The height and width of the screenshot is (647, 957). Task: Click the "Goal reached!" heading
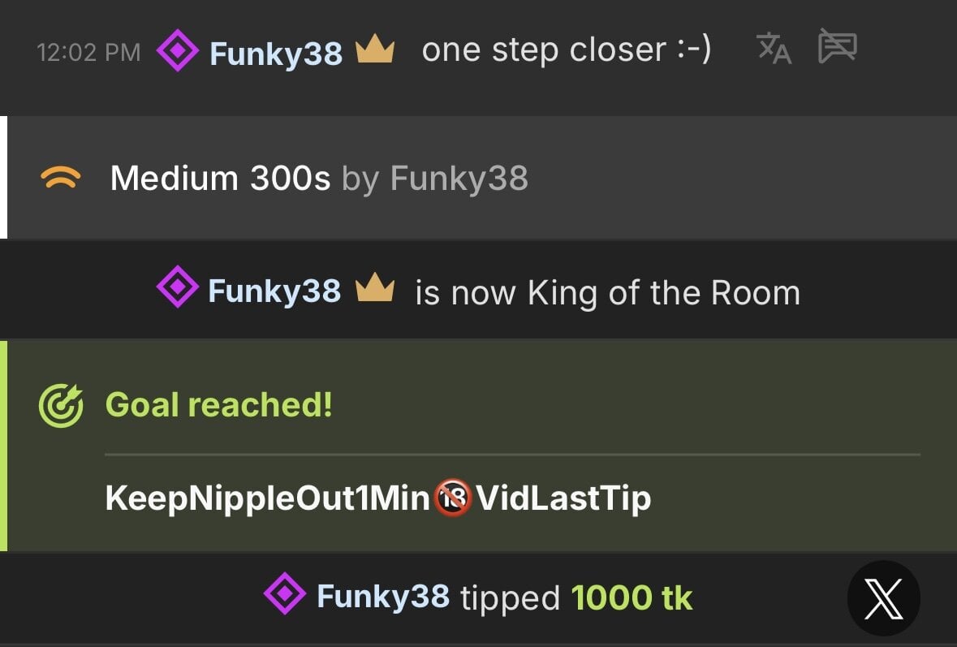point(218,403)
